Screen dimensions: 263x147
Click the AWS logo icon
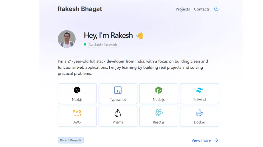tap(77, 113)
